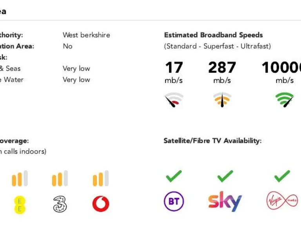Click the Estimated Broadband Speeds heading

point(213,35)
